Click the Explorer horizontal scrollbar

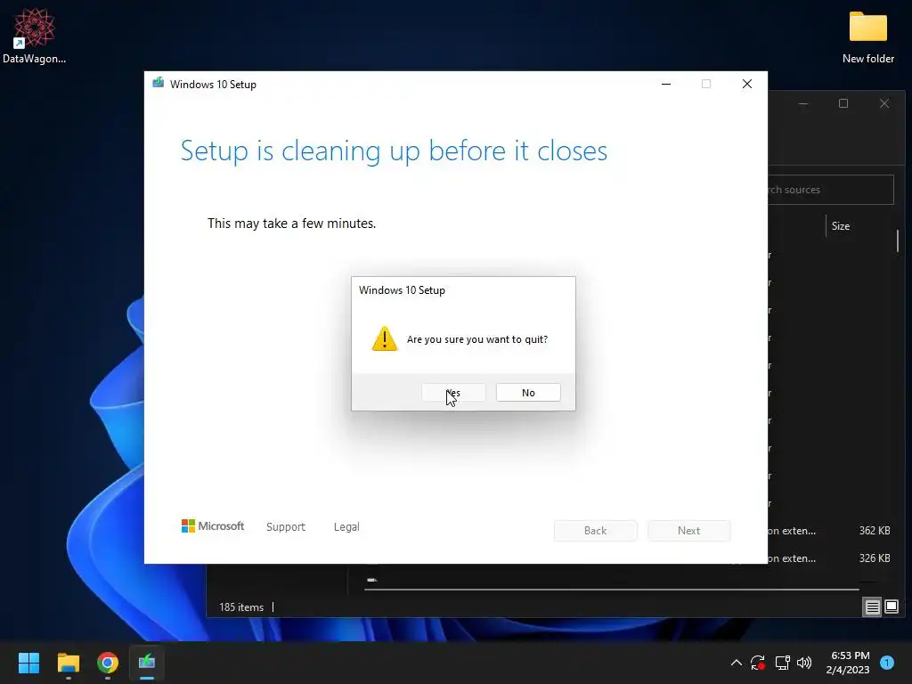pos(611,590)
